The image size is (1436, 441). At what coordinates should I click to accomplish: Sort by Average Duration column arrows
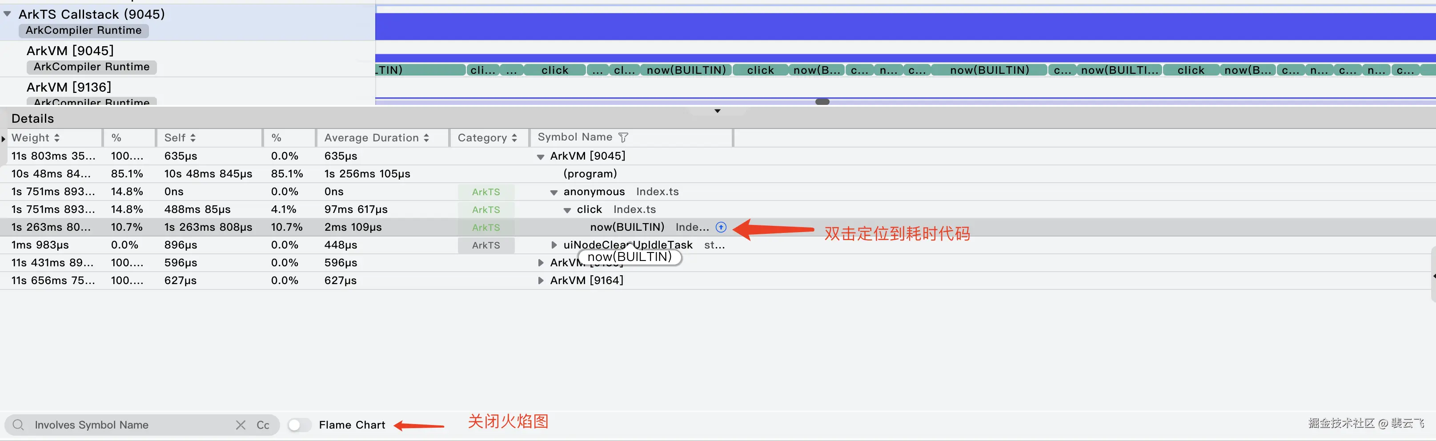coord(426,138)
